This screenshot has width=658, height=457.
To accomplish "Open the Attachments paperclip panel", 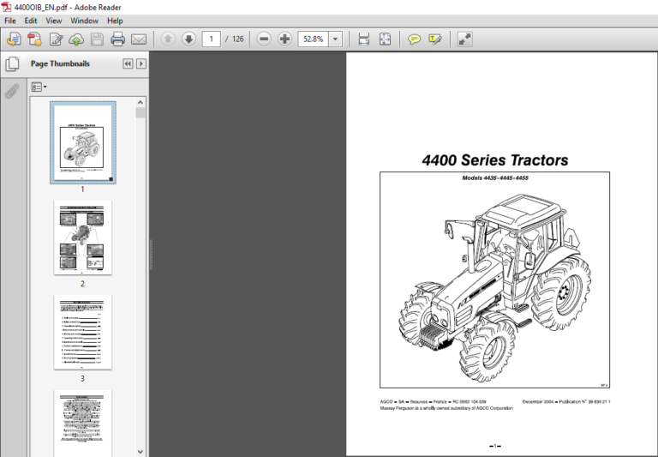I will click(x=12, y=91).
